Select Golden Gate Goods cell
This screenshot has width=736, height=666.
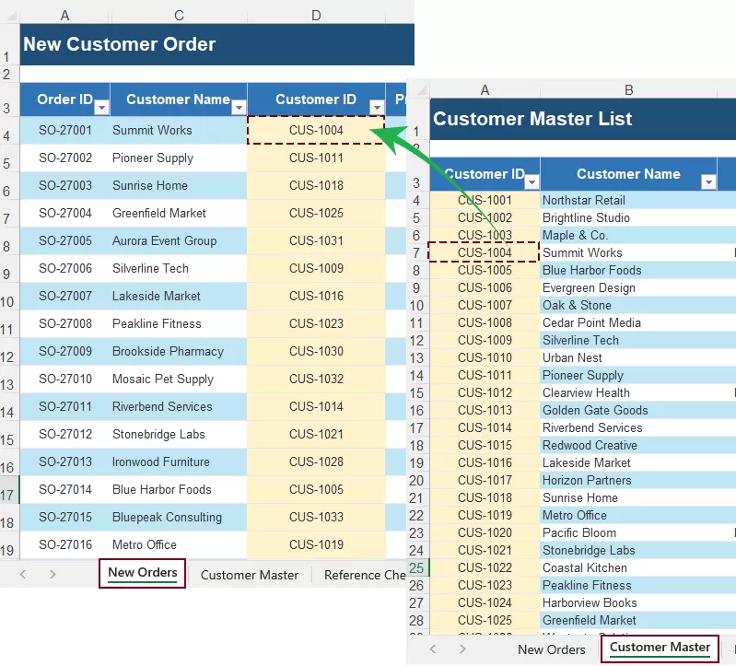click(x=628, y=410)
